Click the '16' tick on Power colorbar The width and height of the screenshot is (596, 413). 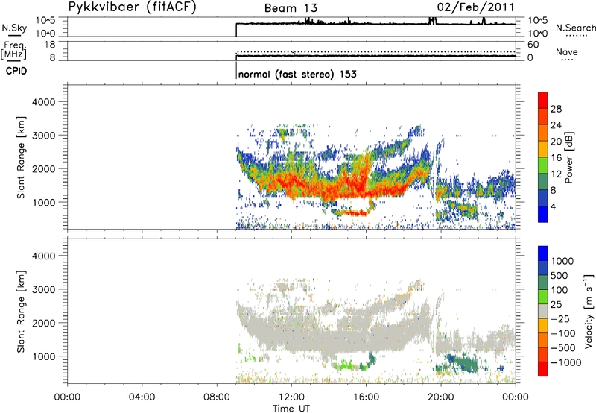556,158
